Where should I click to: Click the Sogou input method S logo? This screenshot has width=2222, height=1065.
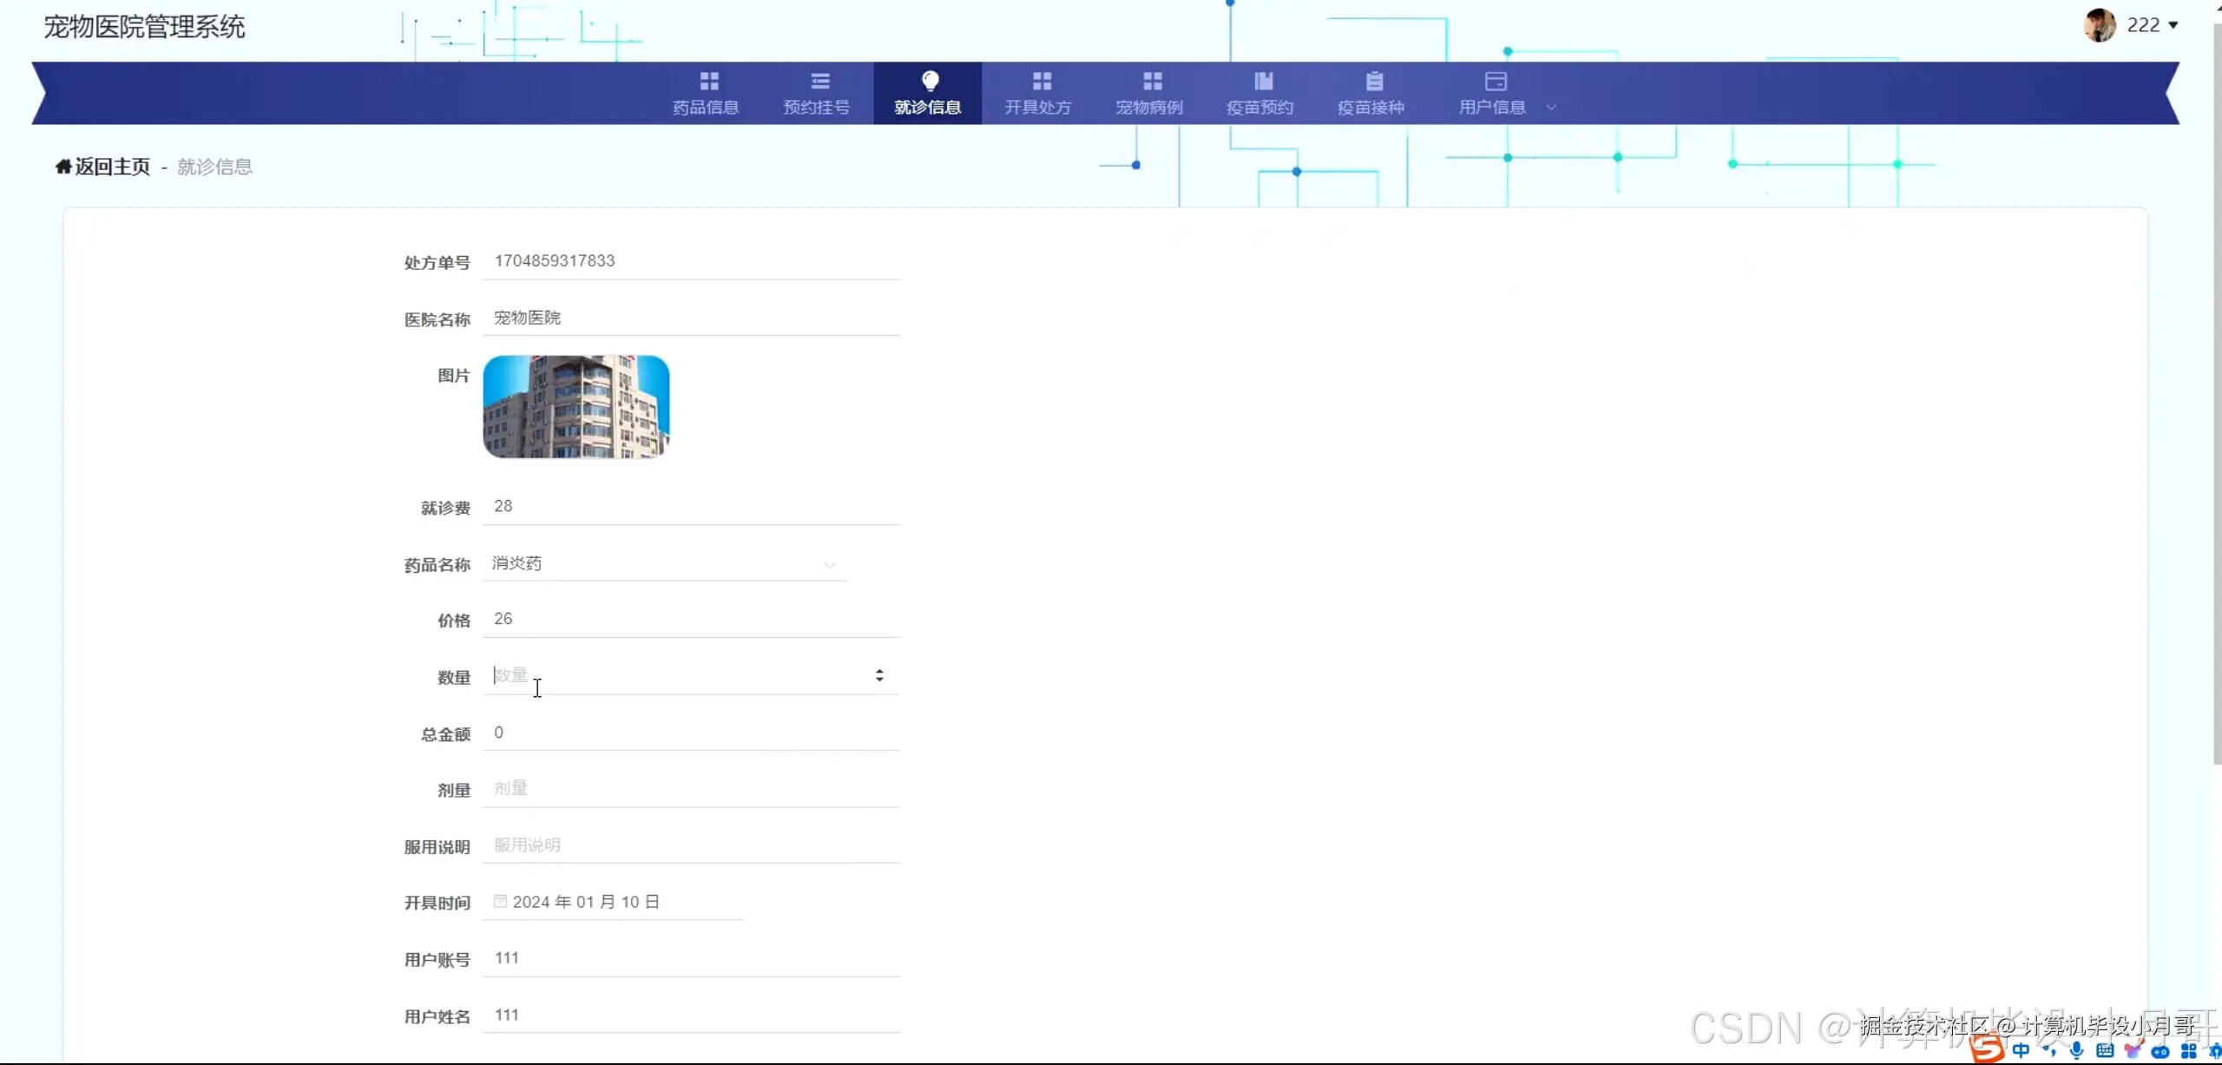1988,1049
